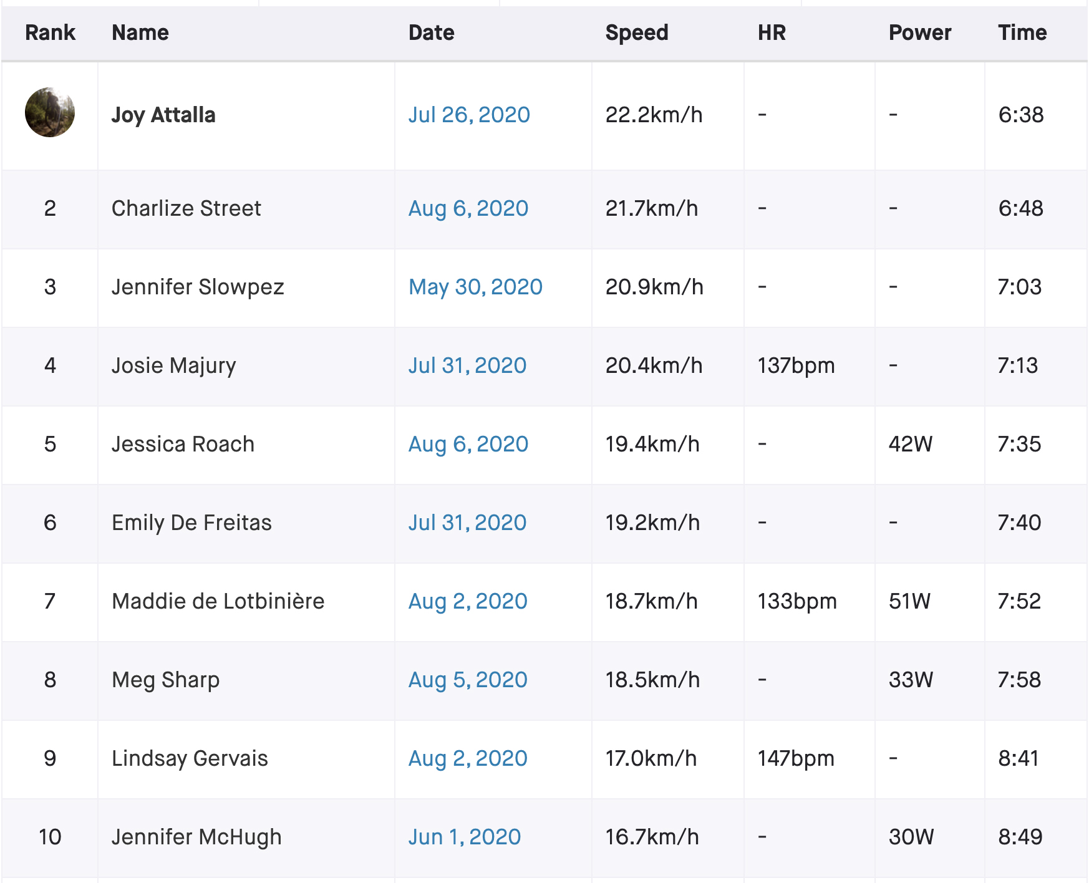
Task: Open Charlize Street's Aug 6, 2020 date
Action: tap(468, 208)
